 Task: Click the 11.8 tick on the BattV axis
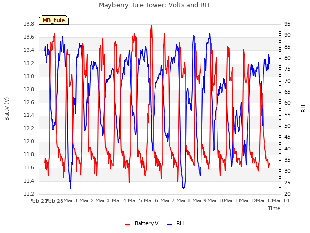coord(29,154)
